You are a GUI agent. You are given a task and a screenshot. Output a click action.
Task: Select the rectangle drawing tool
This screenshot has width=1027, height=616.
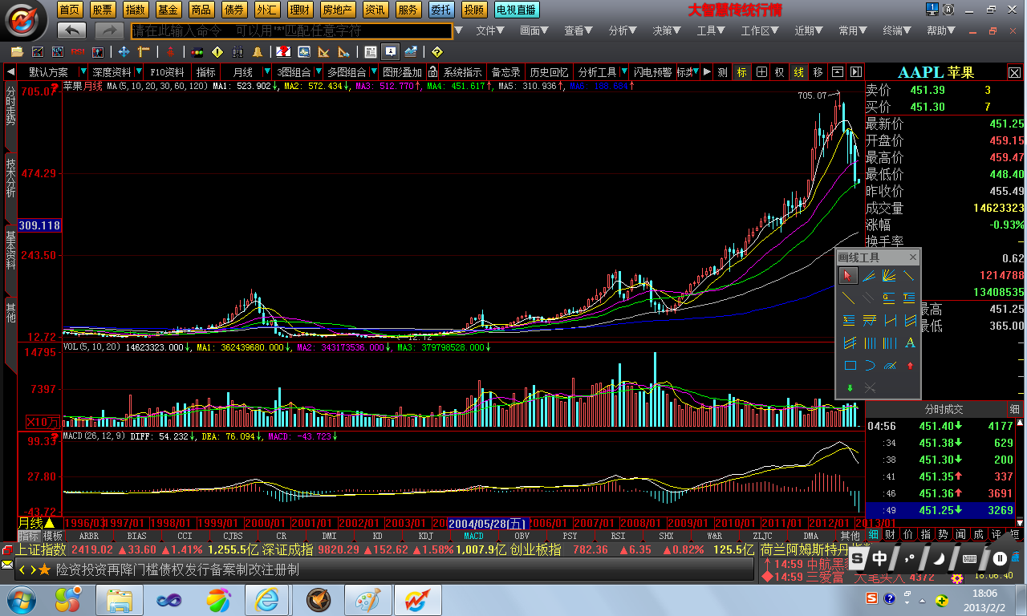click(850, 366)
